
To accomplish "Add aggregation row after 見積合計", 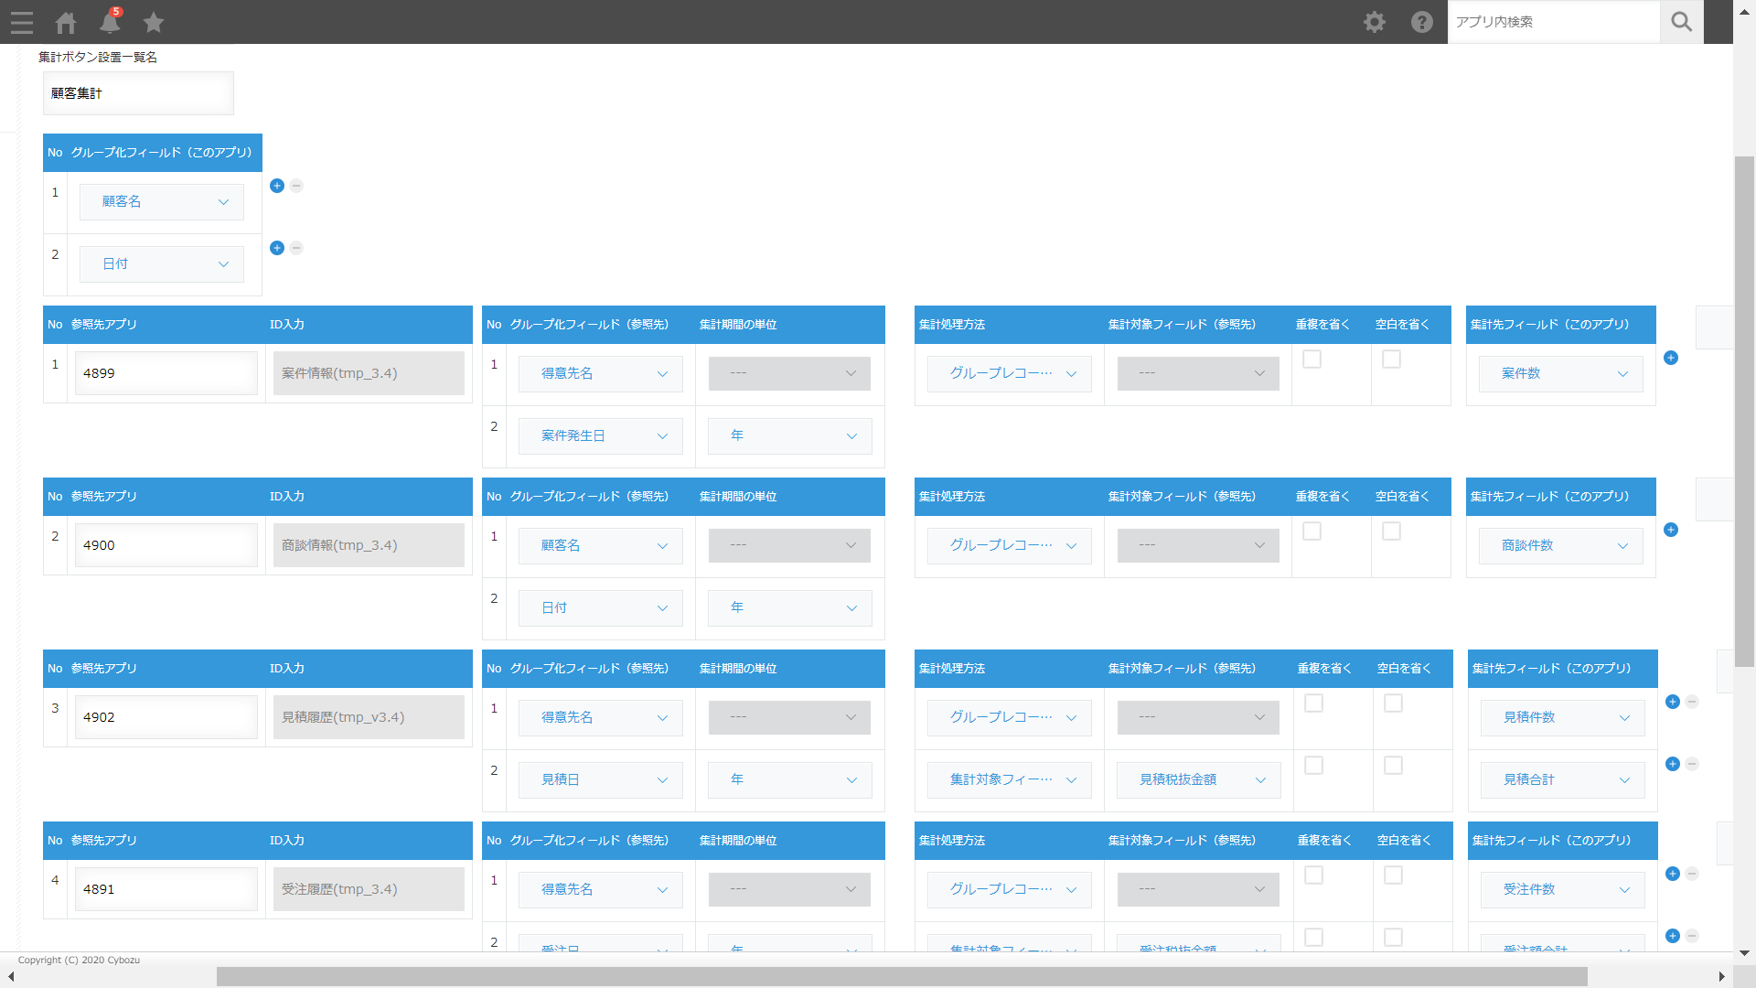I will pos(1673,764).
